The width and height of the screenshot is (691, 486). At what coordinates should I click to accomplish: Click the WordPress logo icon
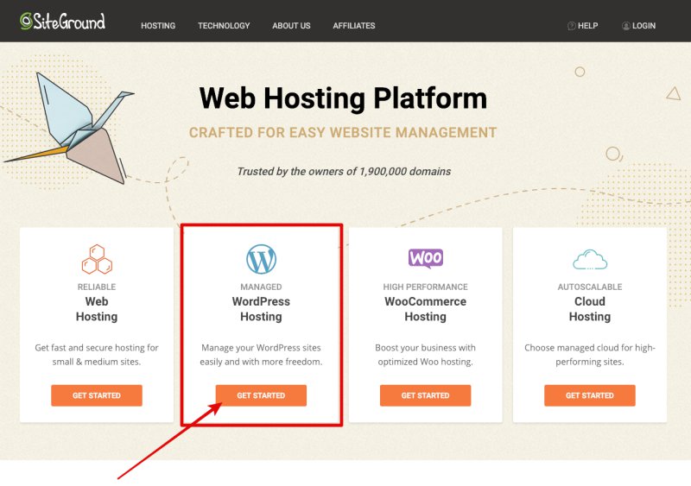click(x=262, y=259)
